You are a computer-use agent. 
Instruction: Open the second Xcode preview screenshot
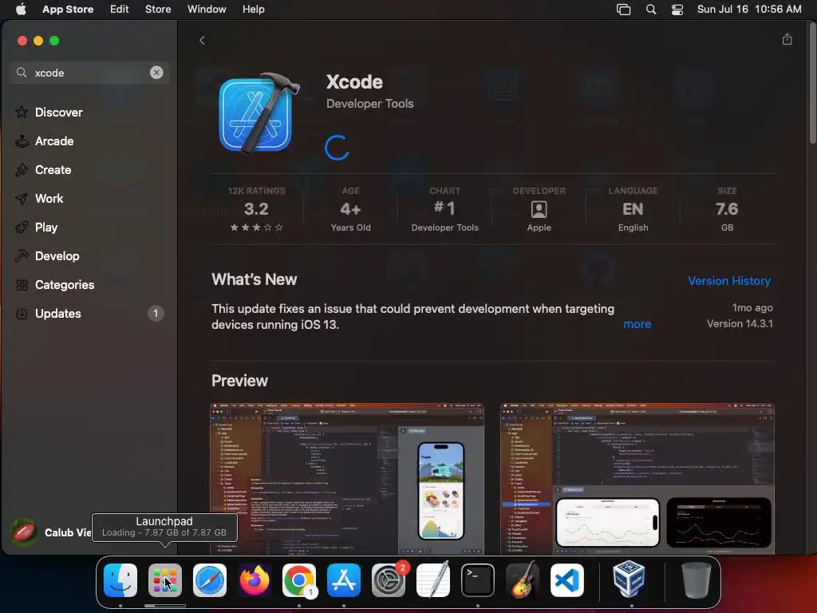pos(637,479)
